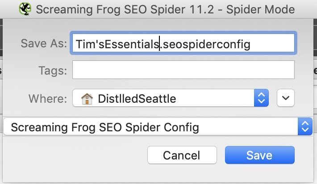Cancel the save dialog
This screenshot has height=184, width=317.
[182, 155]
